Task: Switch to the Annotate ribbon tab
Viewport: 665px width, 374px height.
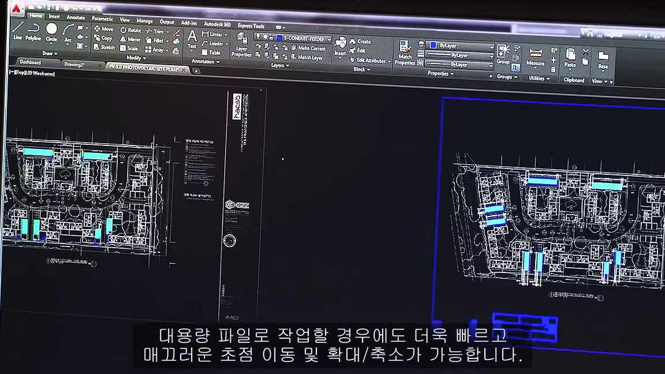Action: point(76,17)
